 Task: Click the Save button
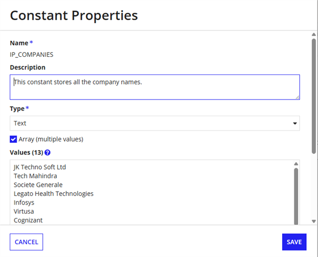point(294,242)
